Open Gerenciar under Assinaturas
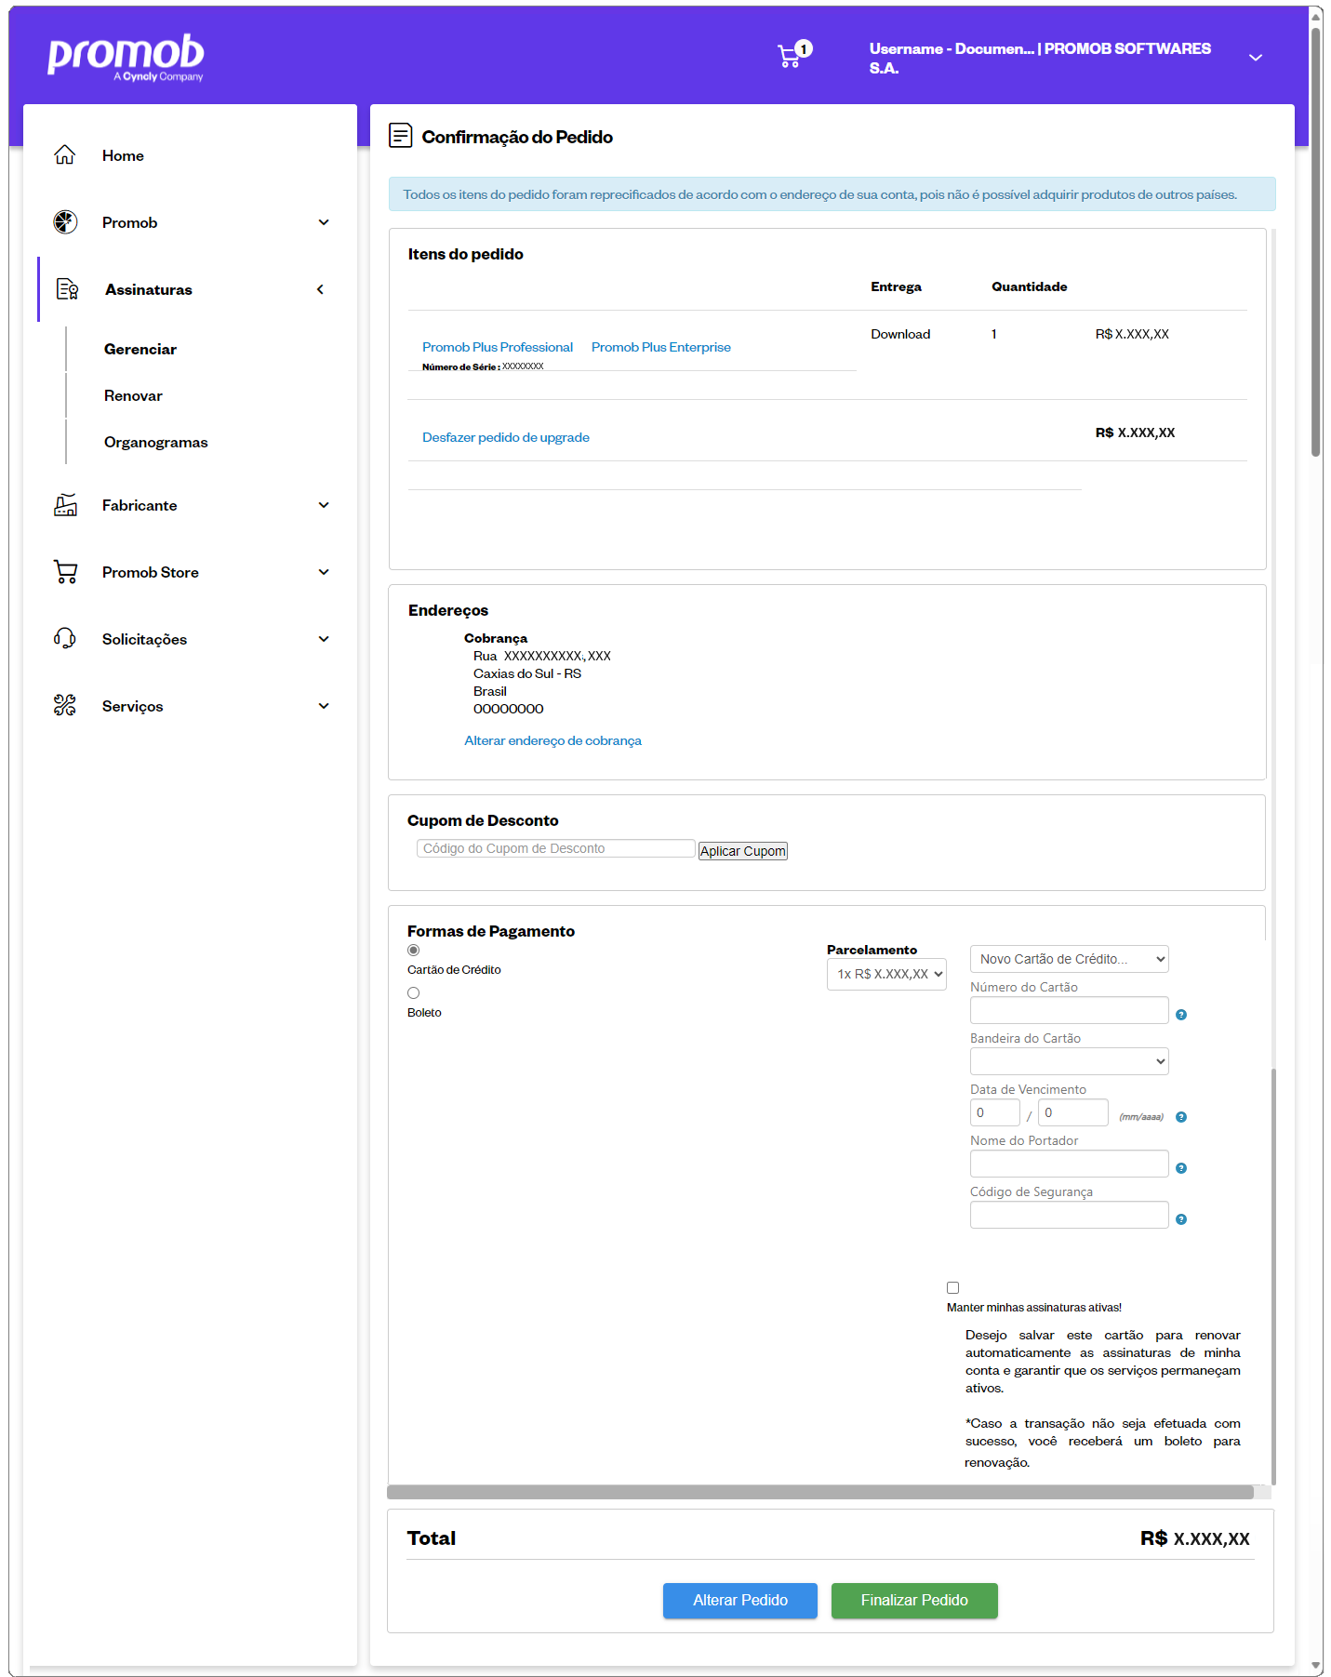Screen dimensions: 1331x1677 click(140, 349)
